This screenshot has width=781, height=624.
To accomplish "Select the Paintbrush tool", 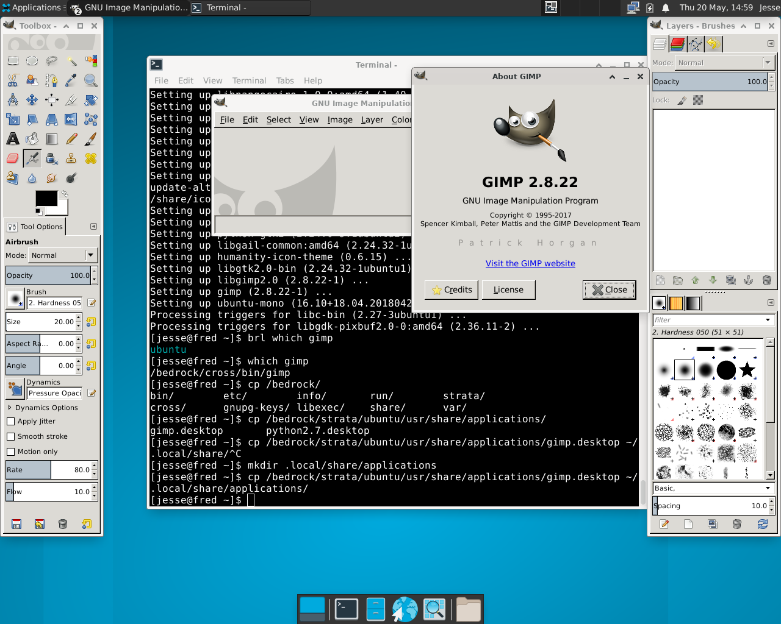I will [x=91, y=139].
